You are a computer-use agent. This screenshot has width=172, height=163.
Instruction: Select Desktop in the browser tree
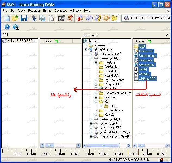[x=95, y=41]
